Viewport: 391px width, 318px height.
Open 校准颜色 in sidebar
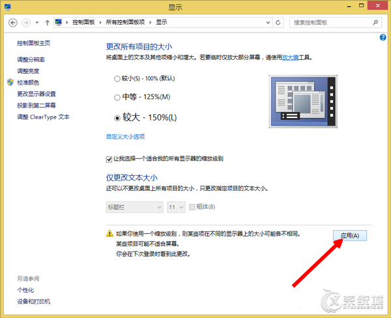click(28, 83)
